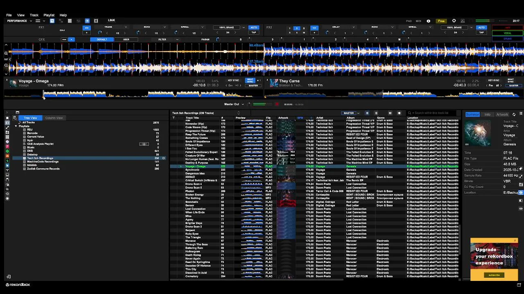Open the Track menu
Image resolution: width=524 pixels, height=294 pixels.
click(34, 15)
